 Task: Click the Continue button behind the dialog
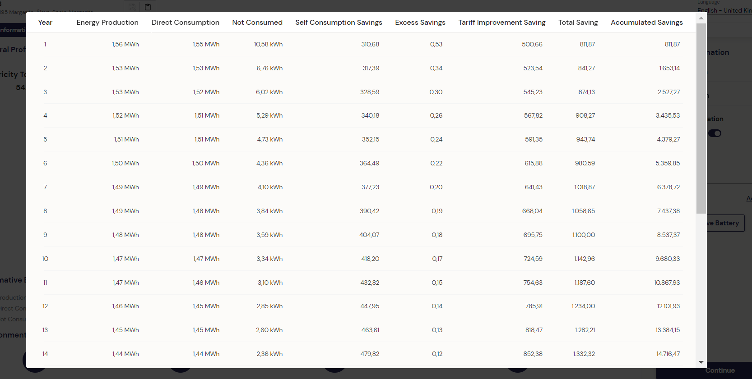[720, 370]
